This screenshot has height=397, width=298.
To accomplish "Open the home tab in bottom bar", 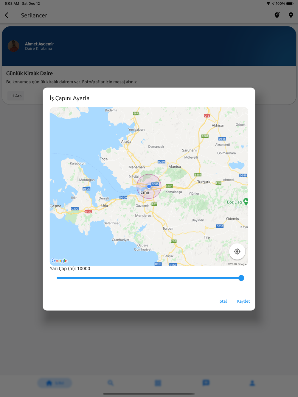I will point(55,383).
